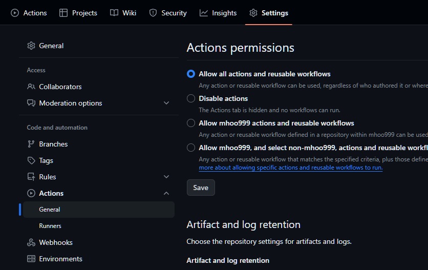Collapse the Actions section chevron
Screen dimensions: 428x270
[x=166, y=193]
